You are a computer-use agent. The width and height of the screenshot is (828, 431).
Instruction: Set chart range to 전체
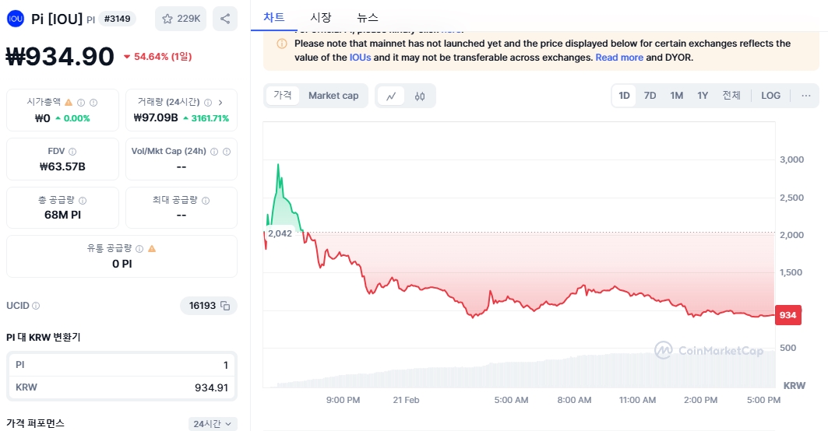coord(731,96)
